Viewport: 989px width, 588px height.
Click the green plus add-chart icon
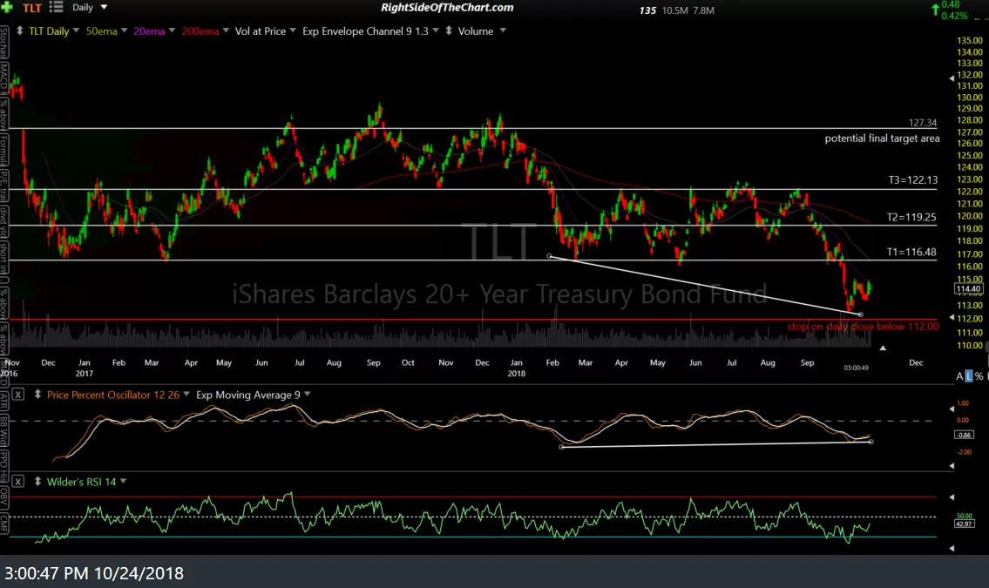(7, 8)
